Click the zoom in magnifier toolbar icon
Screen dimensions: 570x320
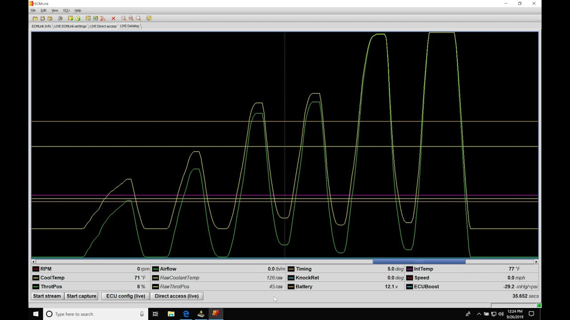coord(123,18)
